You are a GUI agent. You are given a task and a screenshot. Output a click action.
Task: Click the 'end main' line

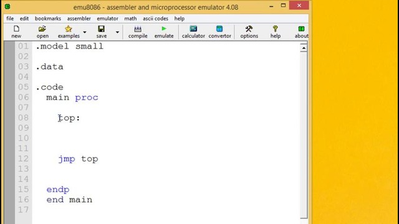(69, 200)
